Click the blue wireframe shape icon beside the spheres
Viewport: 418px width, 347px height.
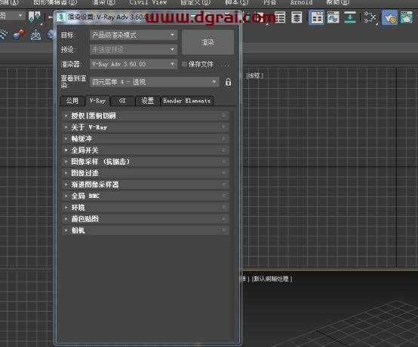pyautogui.click(x=35, y=35)
